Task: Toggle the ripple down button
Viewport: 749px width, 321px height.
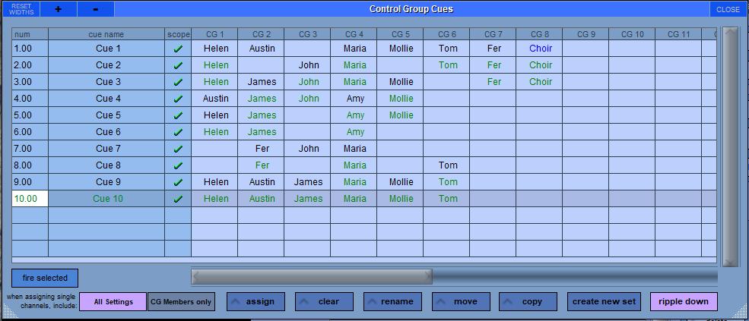Action: click(684, 301)
